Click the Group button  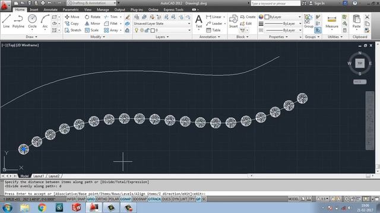(x=309, y=21)
